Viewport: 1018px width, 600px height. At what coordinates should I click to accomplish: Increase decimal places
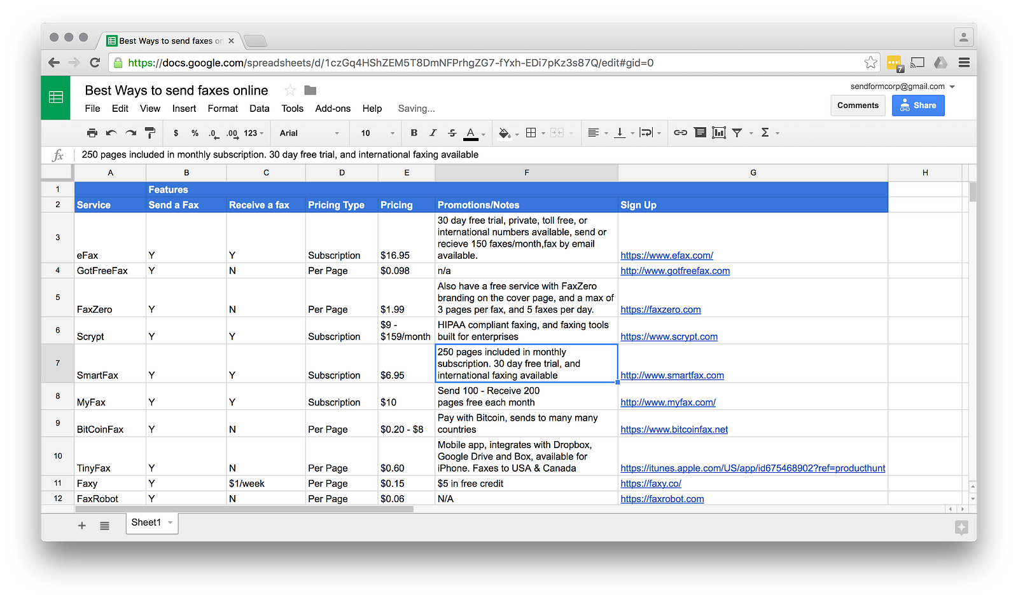pyautogui.click(x=232, y=133)
